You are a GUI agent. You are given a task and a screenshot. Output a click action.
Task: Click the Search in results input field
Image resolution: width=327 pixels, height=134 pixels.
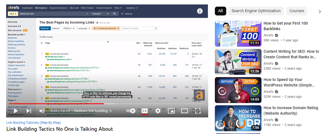click(137, 28)
